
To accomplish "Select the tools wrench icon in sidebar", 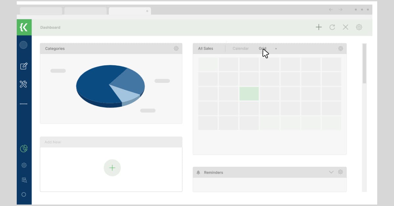I will click(23, 84).
